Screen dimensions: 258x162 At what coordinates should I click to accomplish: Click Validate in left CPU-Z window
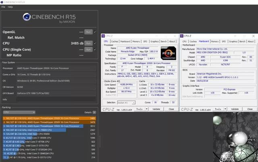pyautogui.click(x=156, y=109)
